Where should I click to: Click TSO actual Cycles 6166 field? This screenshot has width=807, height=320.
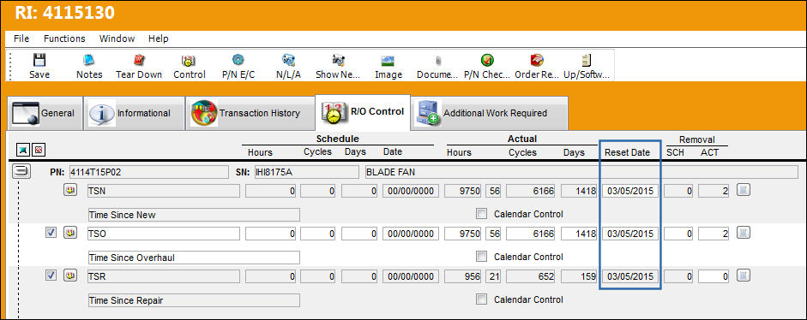click(531, 234)
